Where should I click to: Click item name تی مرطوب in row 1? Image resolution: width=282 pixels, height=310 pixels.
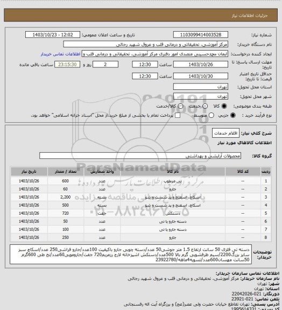(x=173, y=181)
